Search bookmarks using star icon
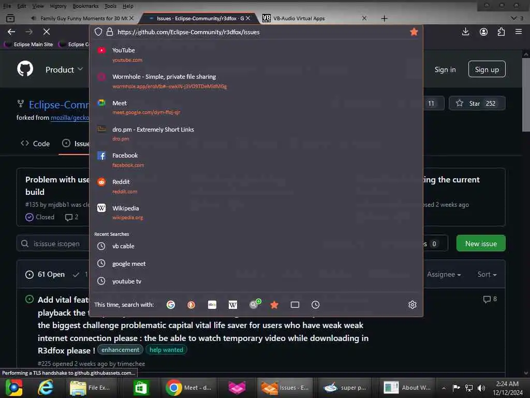The width and height of the screenshot is (530, 398). point(274,305)
